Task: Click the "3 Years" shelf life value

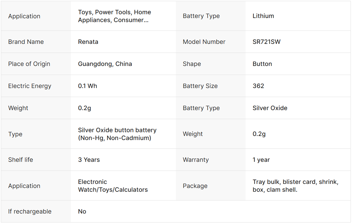Action: tap(89, 160)
